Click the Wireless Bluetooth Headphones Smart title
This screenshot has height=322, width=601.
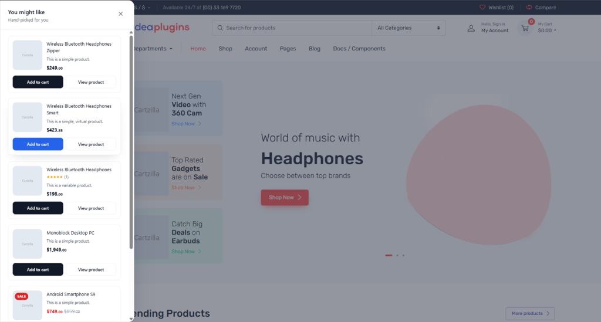tap(79, 110)
